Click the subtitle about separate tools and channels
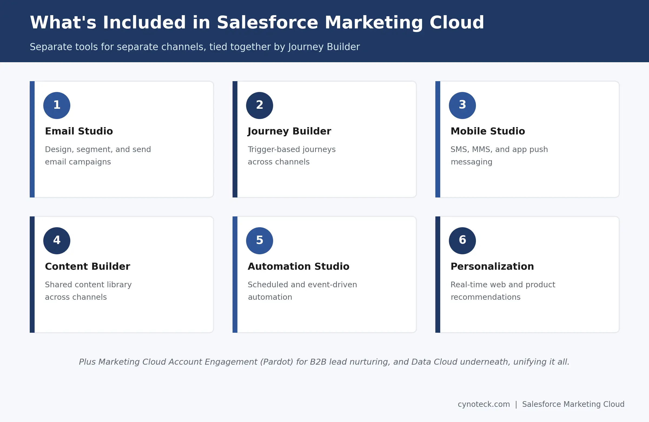 195,47
